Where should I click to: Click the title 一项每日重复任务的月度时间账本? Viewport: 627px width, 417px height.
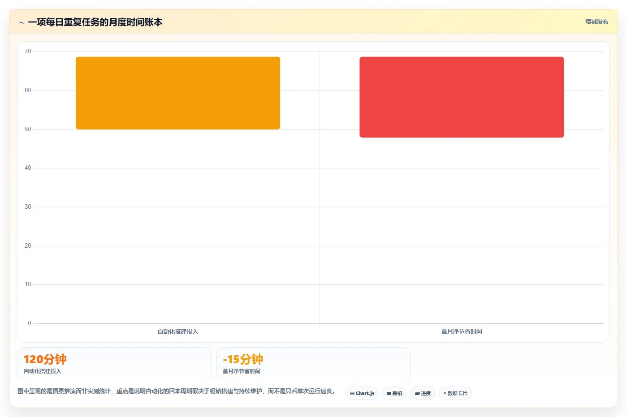(95, 22)
